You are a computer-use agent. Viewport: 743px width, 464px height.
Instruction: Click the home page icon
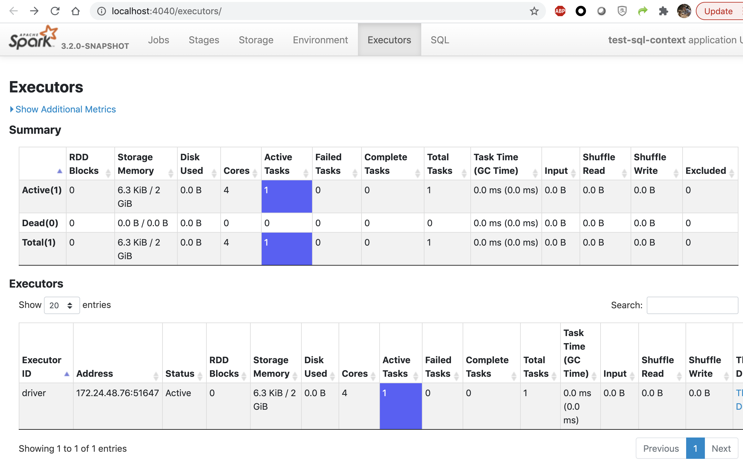coord(76,11)
